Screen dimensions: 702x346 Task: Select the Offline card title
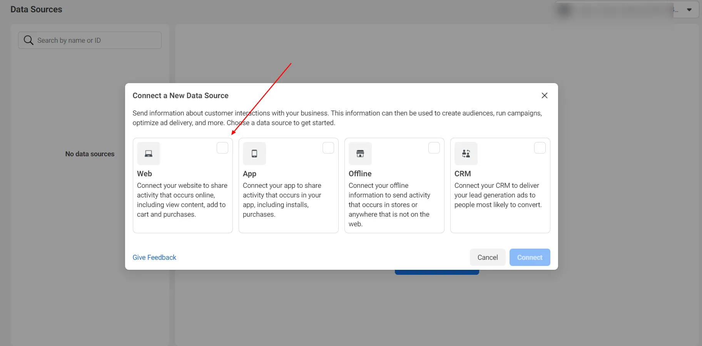(x=360, y=174)
